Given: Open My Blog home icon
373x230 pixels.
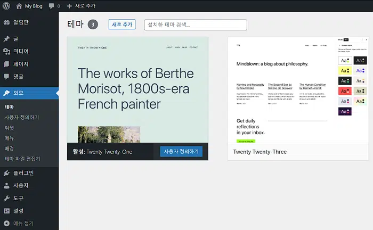Looking at the screenshot, I should coord(19,6).
